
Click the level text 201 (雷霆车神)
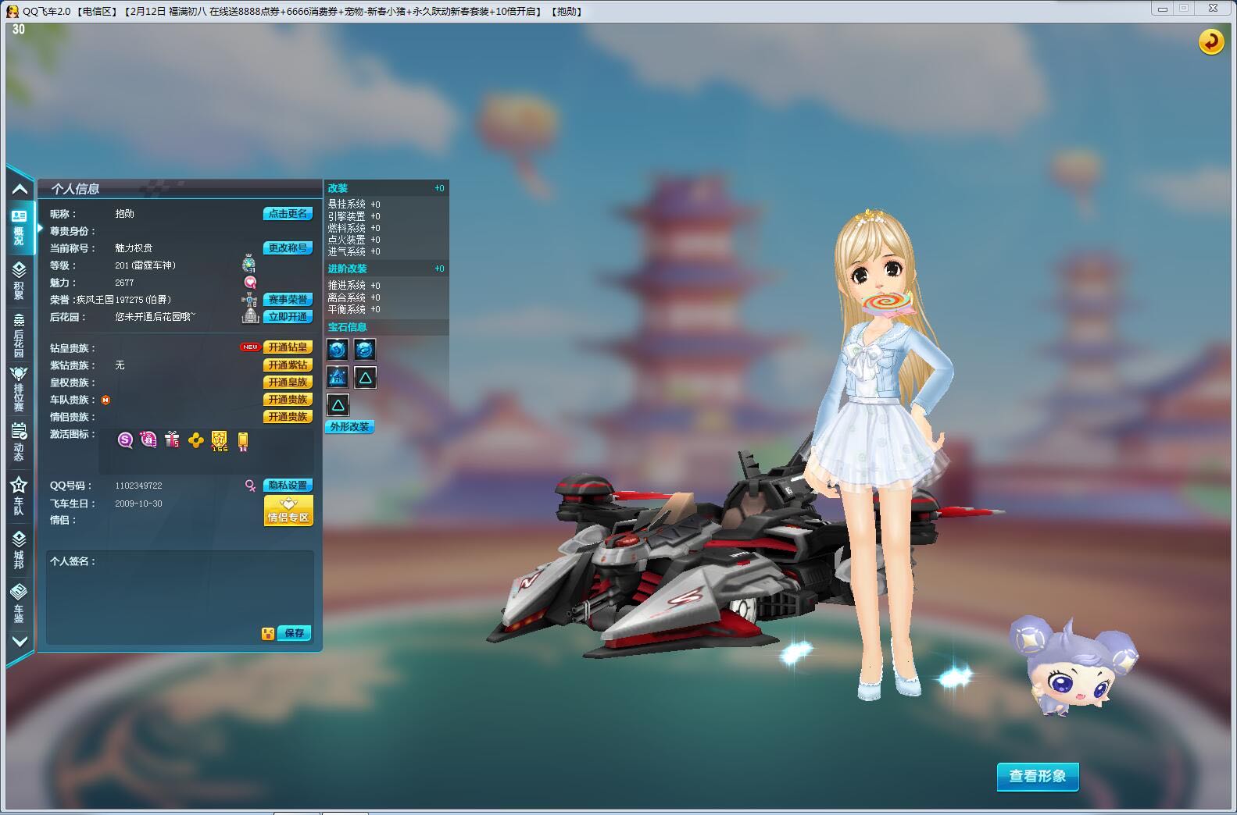tap(145, 265)
